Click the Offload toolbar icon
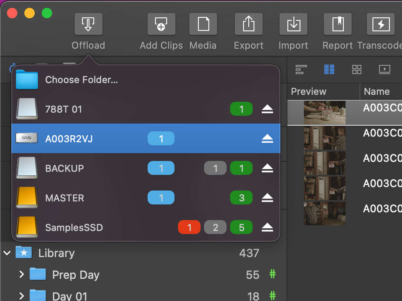The width and height of the screenshot is (402, 301). point(88,24)
